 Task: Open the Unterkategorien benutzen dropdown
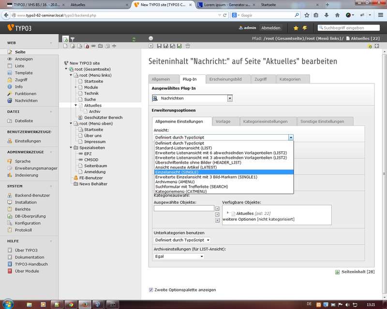[x=182, y=240]
